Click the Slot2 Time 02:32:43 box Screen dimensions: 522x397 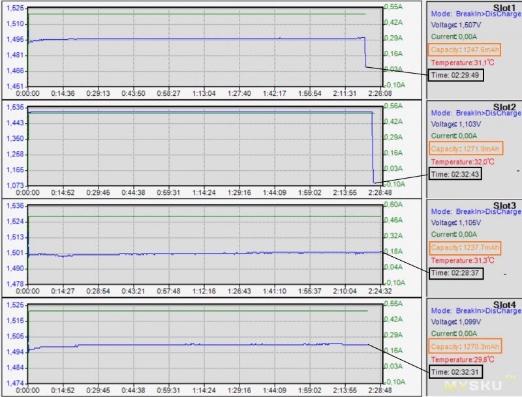455,174
